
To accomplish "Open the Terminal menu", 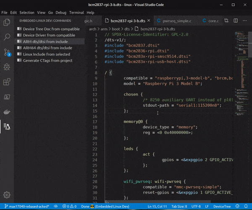I will tap(76, 13).
